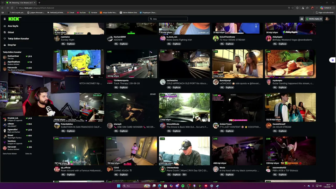Click the heart icon for Takip Edilen Kanallar
Screen dimensions: 336x189
pyautogui.click(x=5, y=39)
